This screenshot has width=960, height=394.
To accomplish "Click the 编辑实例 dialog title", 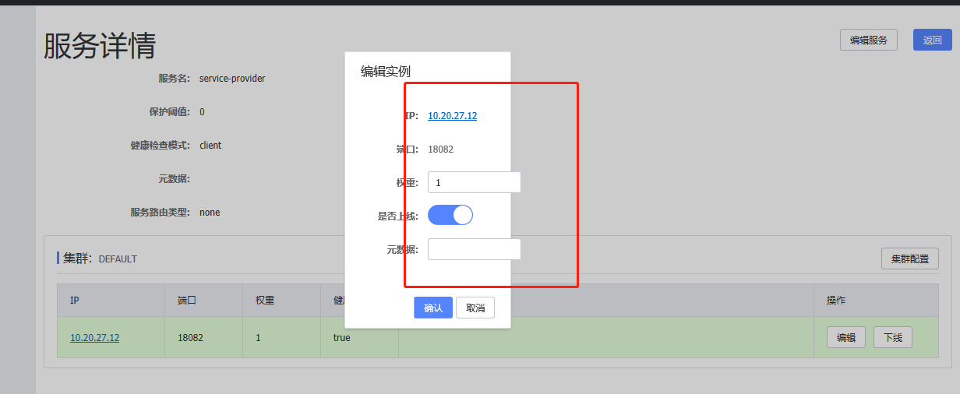I will (x=385, y=72).
